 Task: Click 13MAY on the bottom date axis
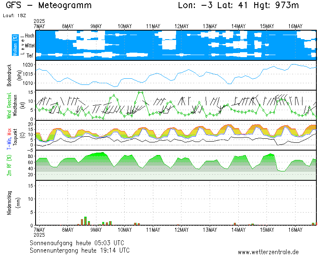pyautogui.click(x=210, y=230)
